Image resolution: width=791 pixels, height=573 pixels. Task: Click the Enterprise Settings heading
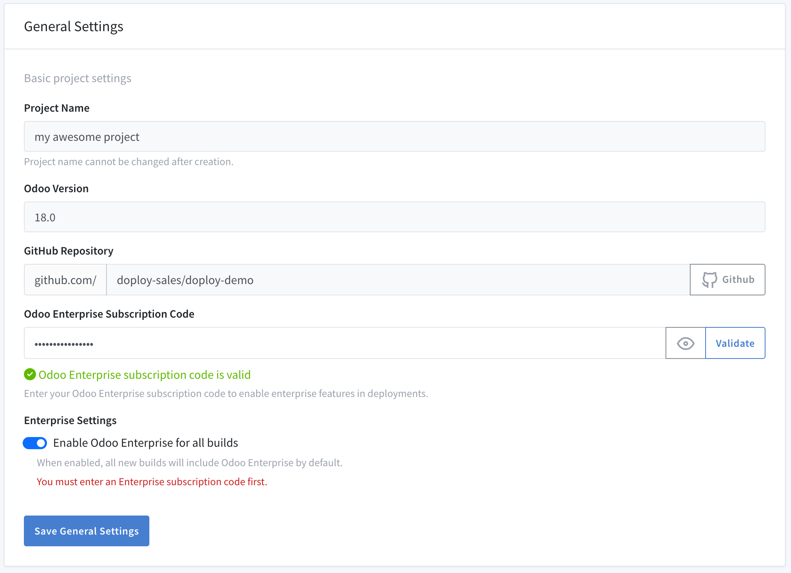click(x=70, y=420)
